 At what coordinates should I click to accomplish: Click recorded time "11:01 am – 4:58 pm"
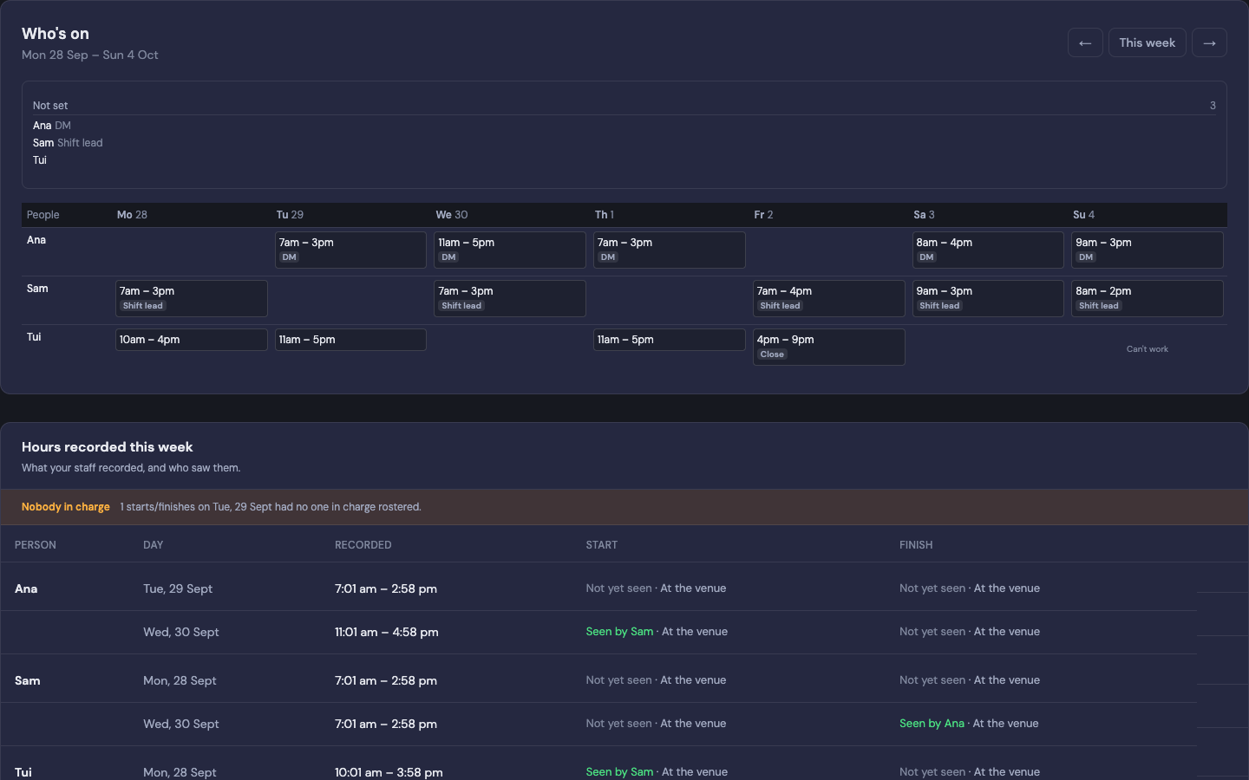coord(387,633)
